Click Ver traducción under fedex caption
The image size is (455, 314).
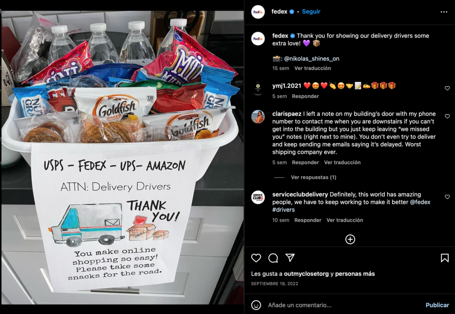click(x=312, y=68)
